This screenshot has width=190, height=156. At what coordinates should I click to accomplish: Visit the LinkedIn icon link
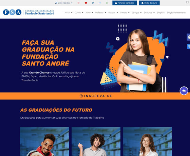tap(93, 3)
